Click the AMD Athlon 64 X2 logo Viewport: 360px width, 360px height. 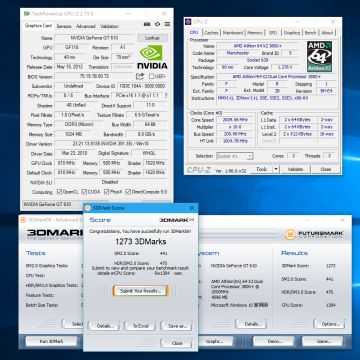point(319,56)
